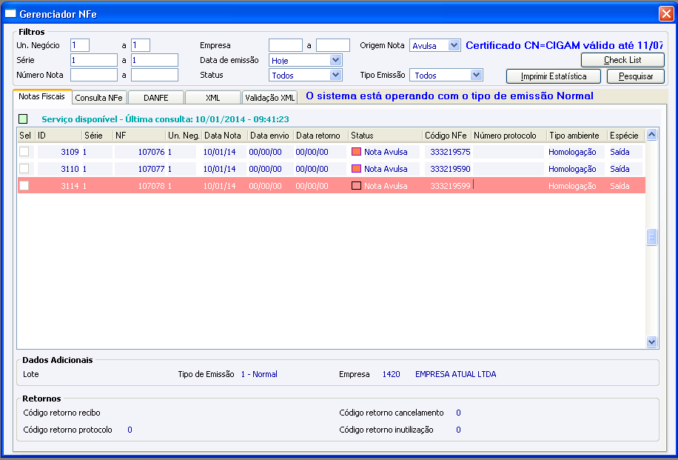Click the Imprimir Estatística button
The width and height of the screenshot is (678, 460).
554,76
